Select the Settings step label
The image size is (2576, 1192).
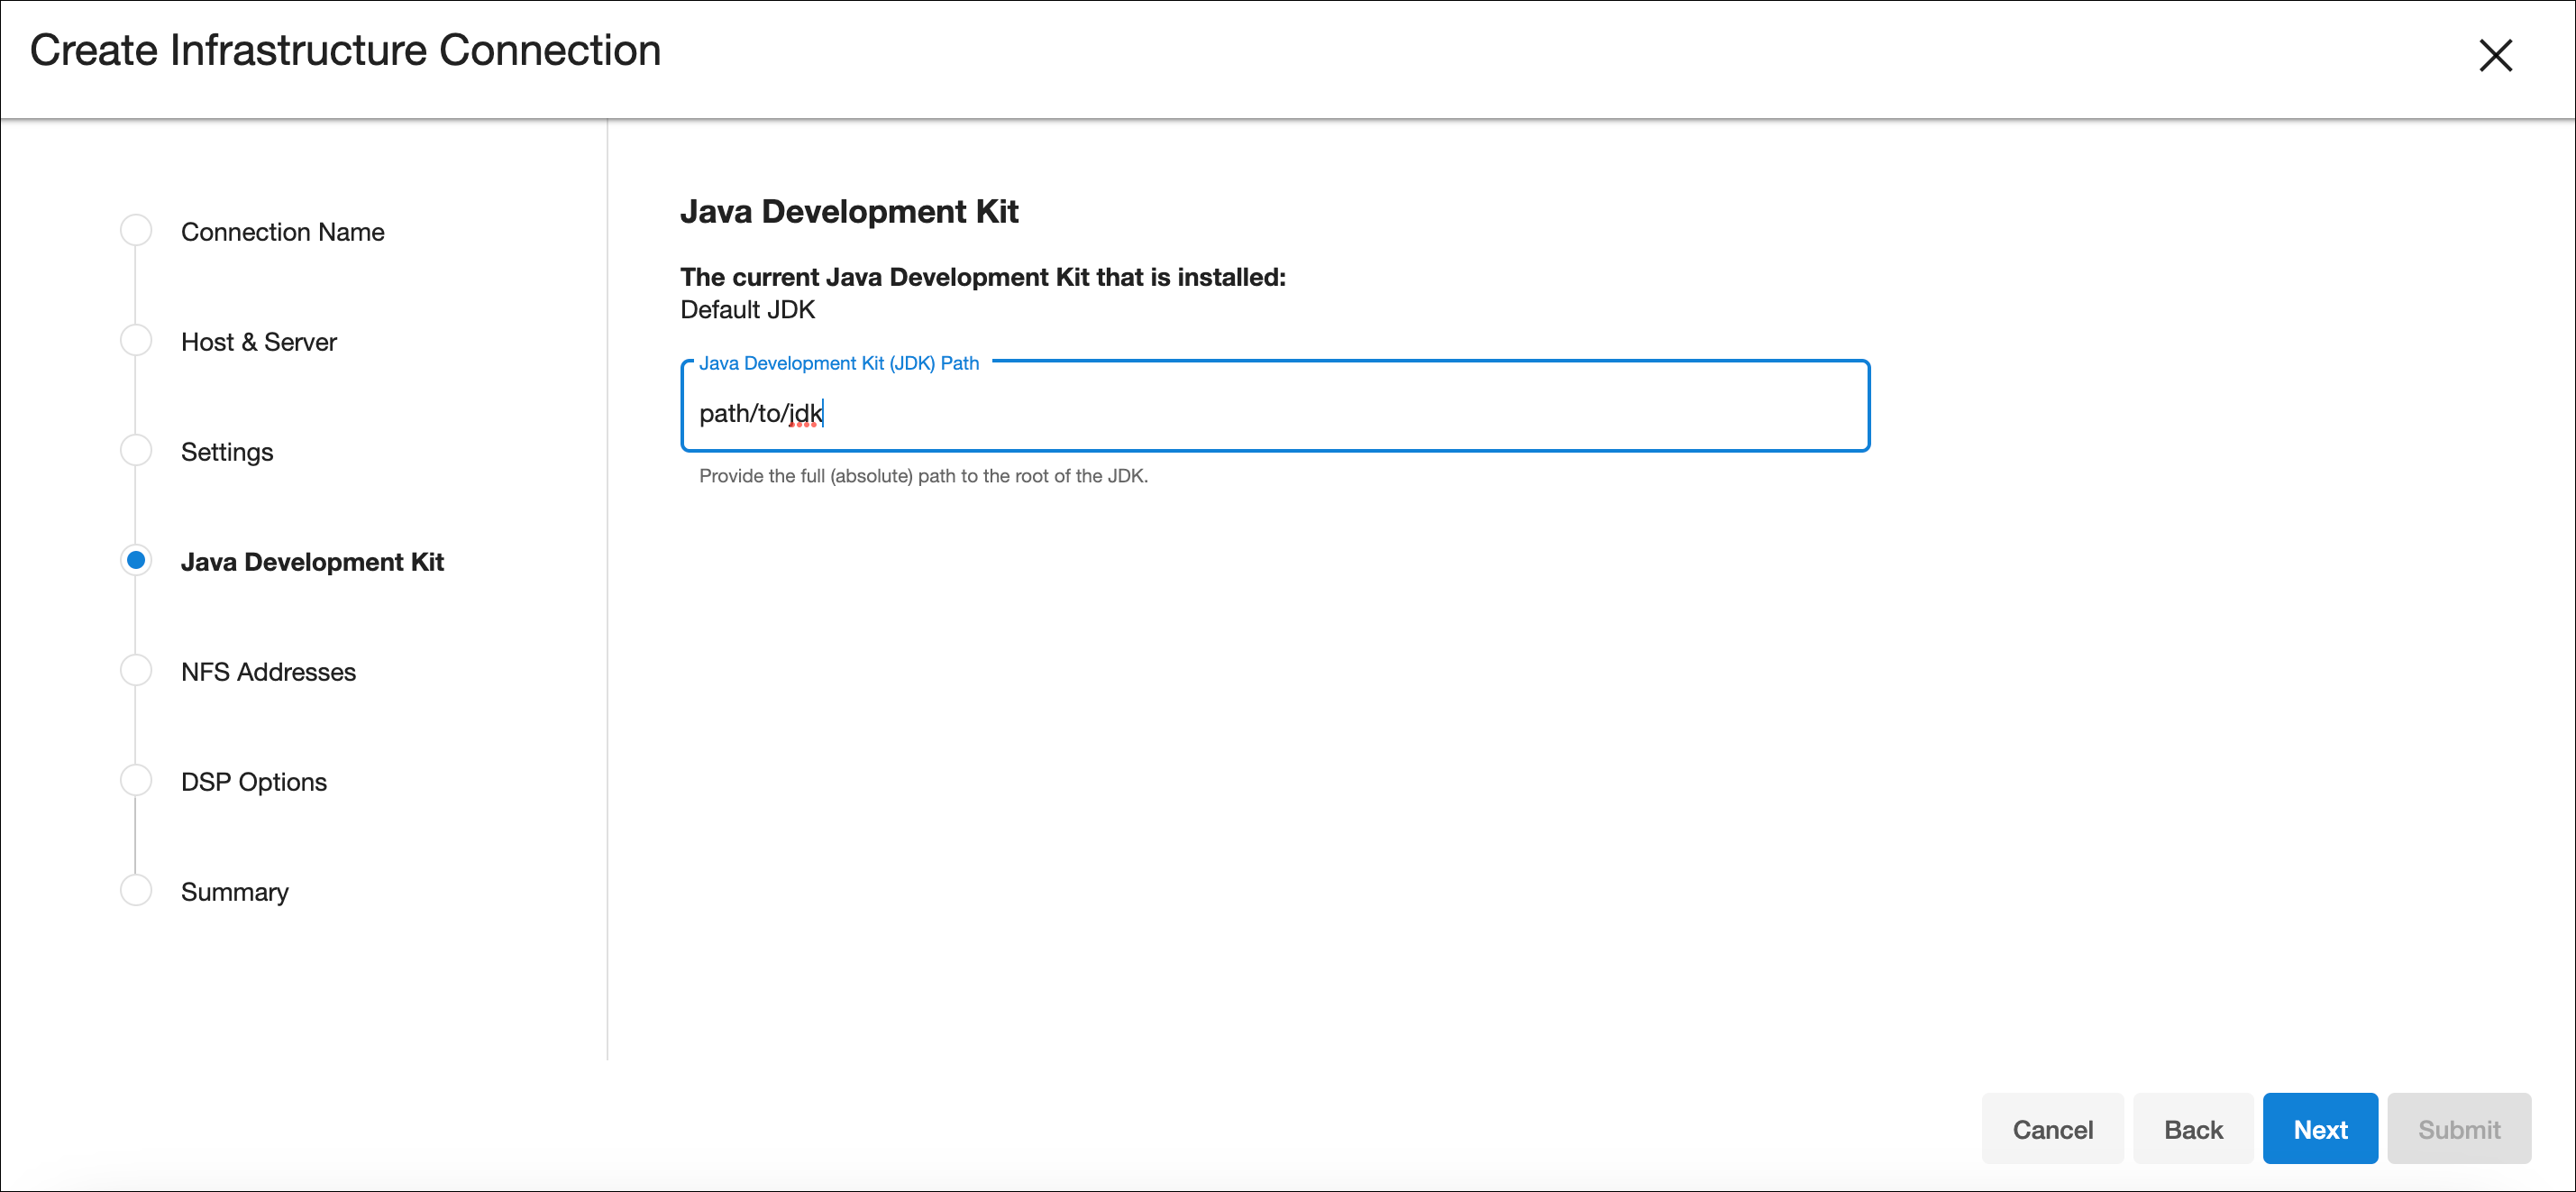coord(227,452)
